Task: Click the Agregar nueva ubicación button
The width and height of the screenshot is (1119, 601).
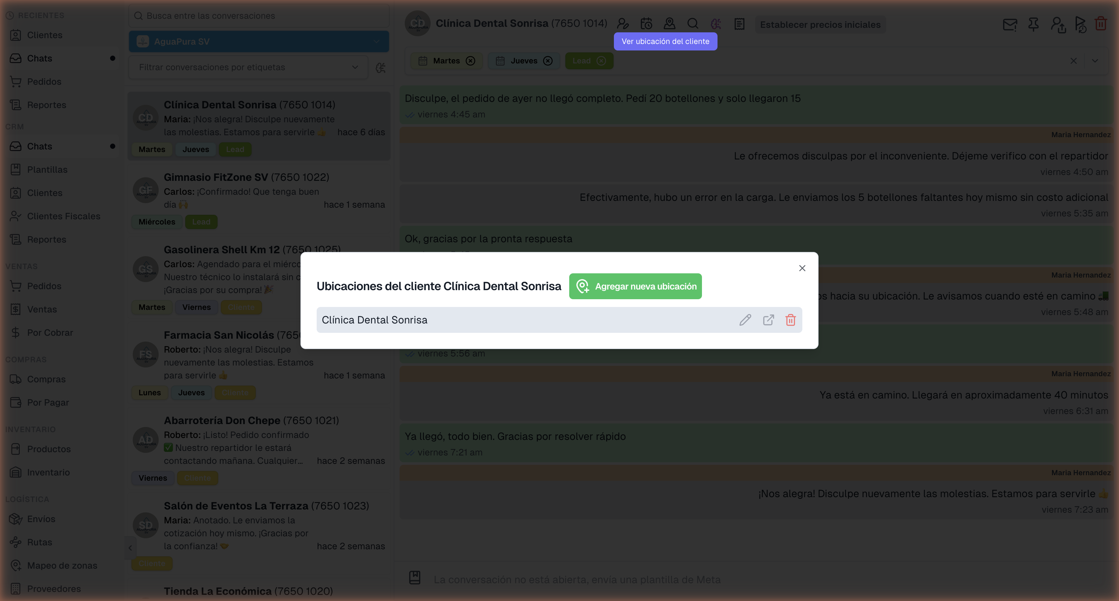Action: [x=635, y=286]
